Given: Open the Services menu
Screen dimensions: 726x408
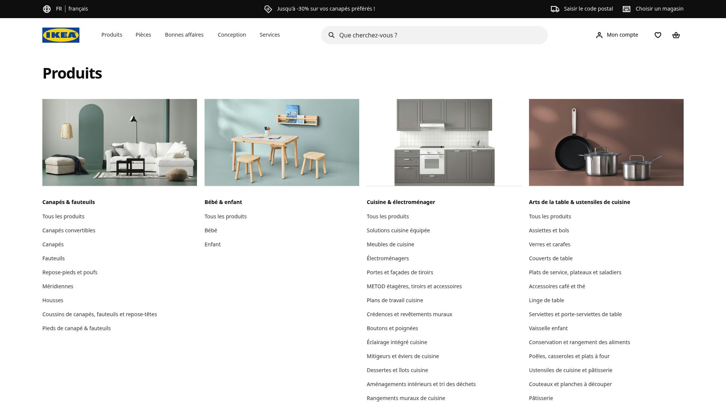Looking at the screenshot, I should (270, 35).
